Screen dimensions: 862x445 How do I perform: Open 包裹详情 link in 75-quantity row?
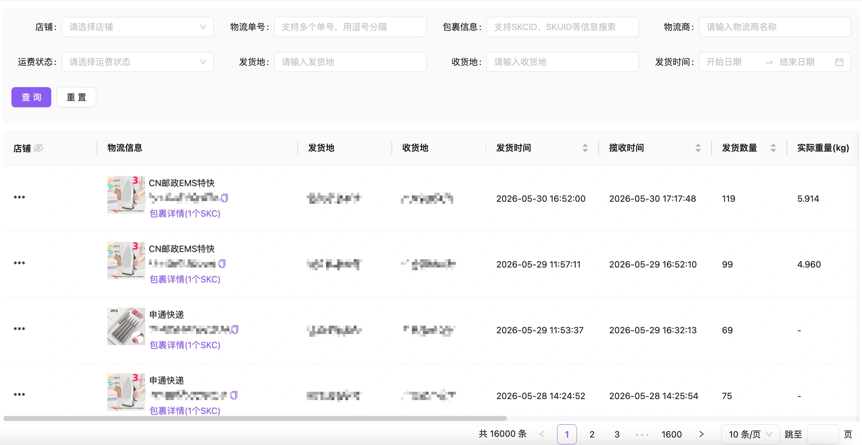tap(185, 410)
